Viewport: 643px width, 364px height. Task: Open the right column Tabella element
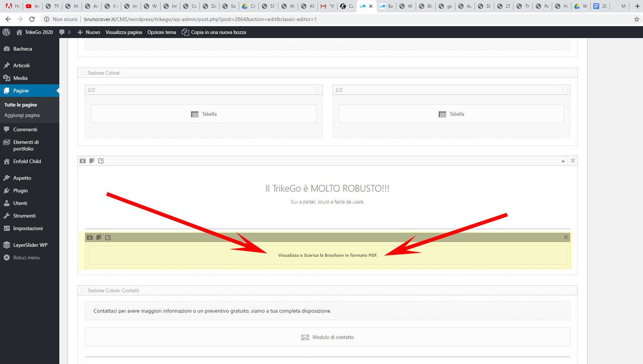coord(451,114)
